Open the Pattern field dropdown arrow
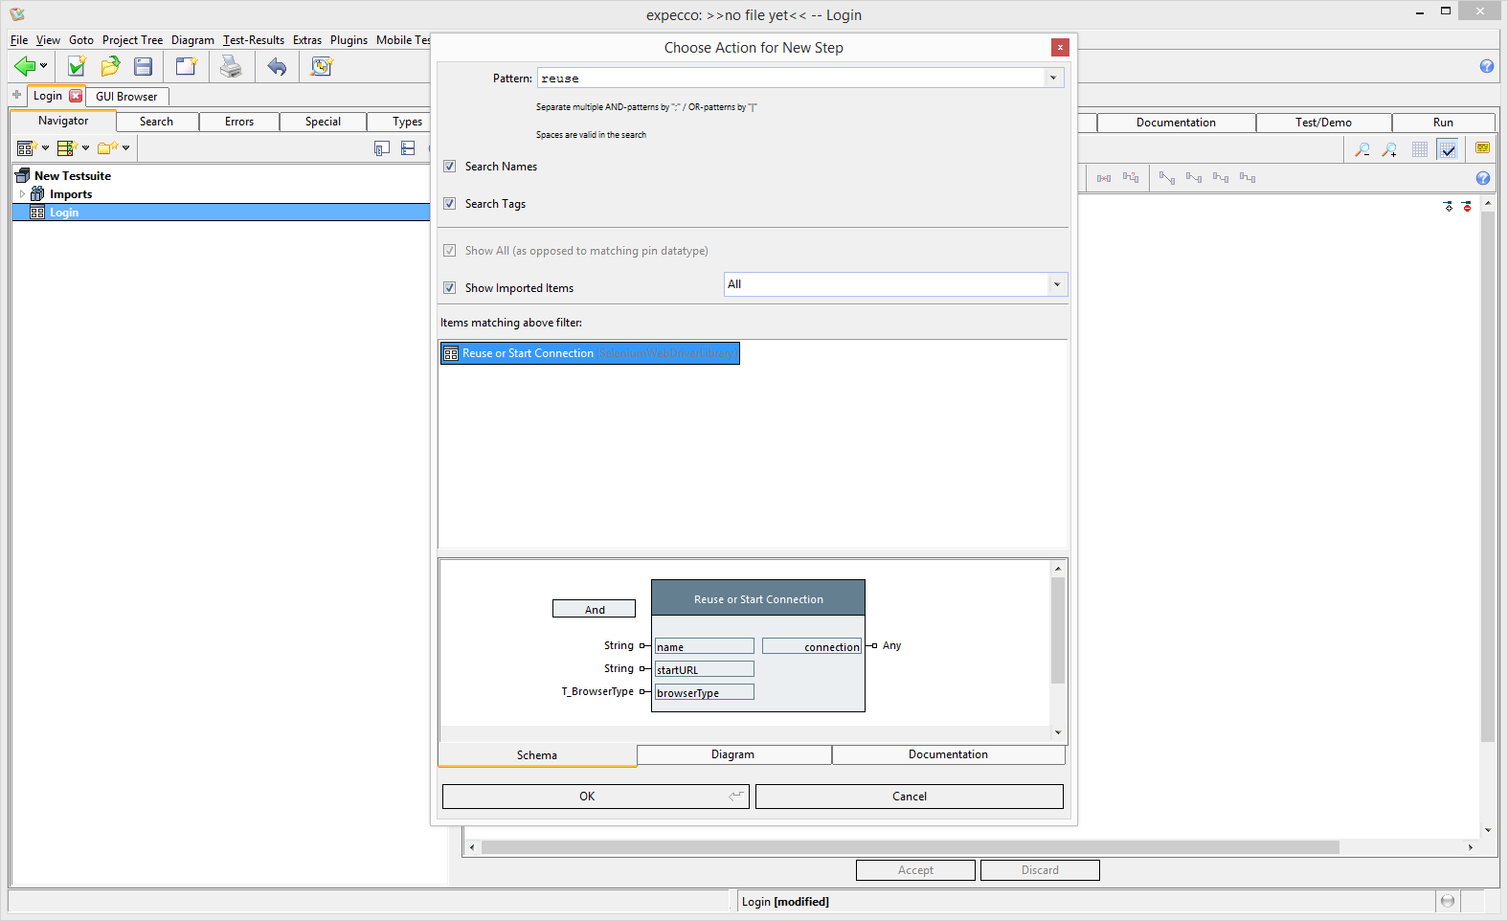Viewport: 1508px width, 921px height. [x=1053, y=79]
